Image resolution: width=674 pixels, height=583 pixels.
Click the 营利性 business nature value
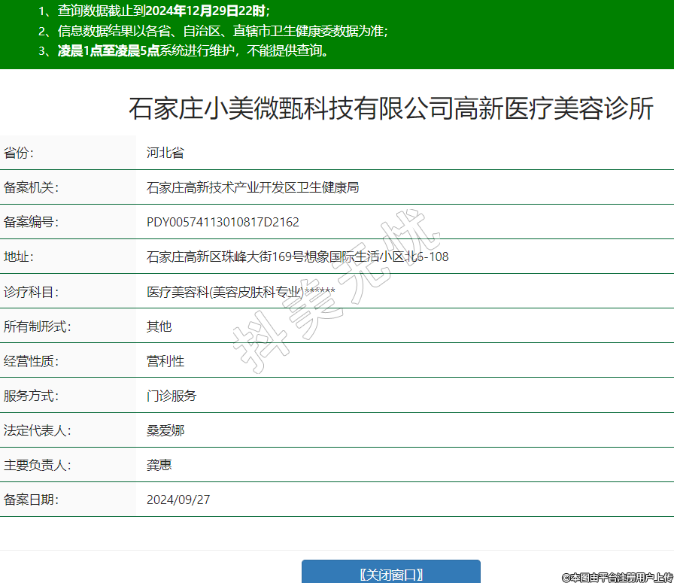tap(165, 361)
